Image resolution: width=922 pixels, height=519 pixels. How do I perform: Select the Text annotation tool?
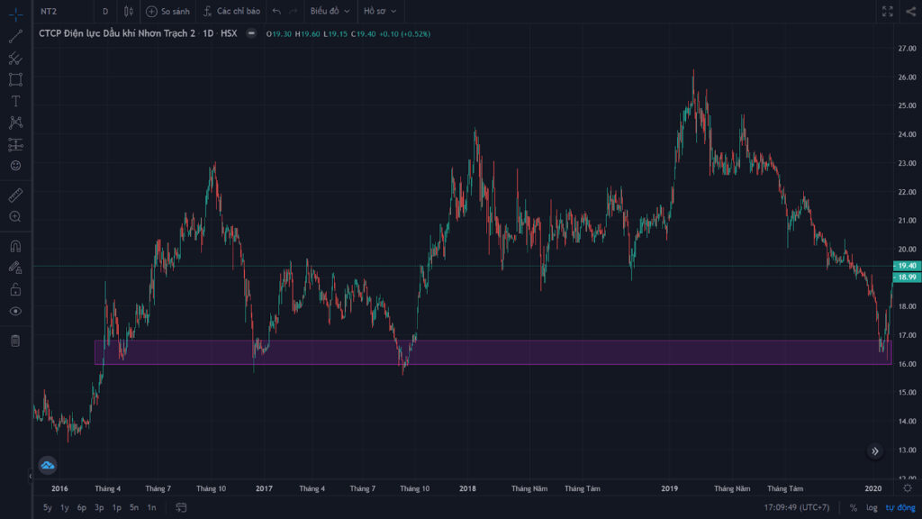(16, 101)
